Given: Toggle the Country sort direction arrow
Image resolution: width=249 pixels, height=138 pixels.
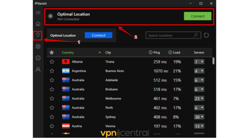Looking at the screenshot, I should (x=100, y=52).
